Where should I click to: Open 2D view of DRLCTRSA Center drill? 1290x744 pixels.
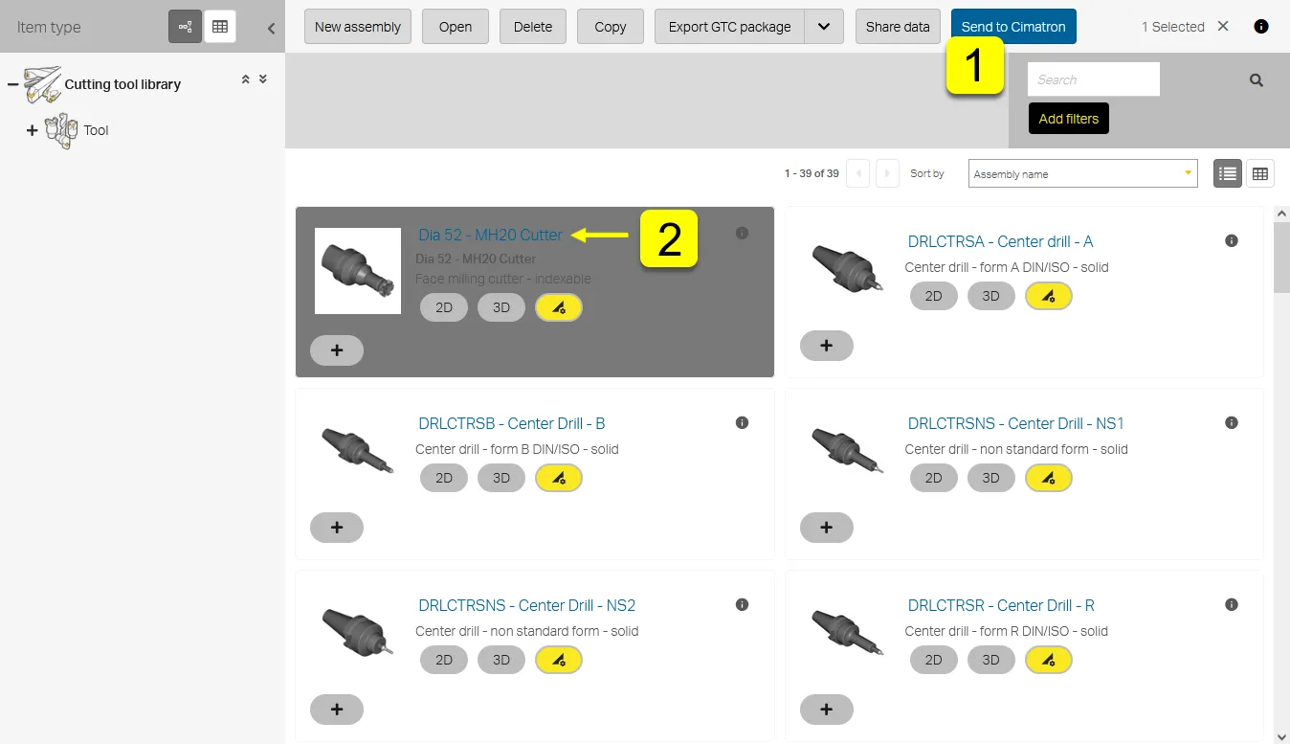coord(933,296)
